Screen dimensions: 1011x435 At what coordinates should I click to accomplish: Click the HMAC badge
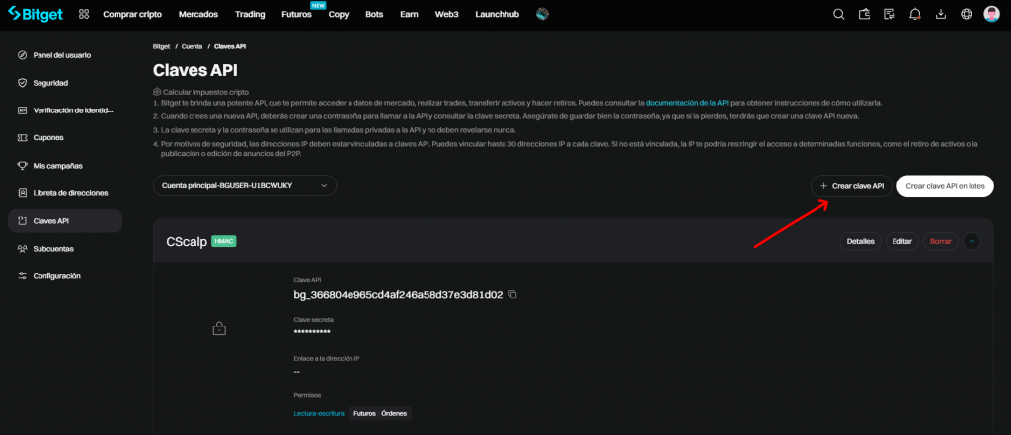point(224,241)
